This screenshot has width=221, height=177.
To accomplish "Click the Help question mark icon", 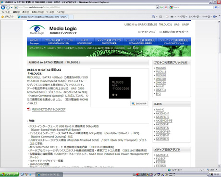I will (215, 16).
